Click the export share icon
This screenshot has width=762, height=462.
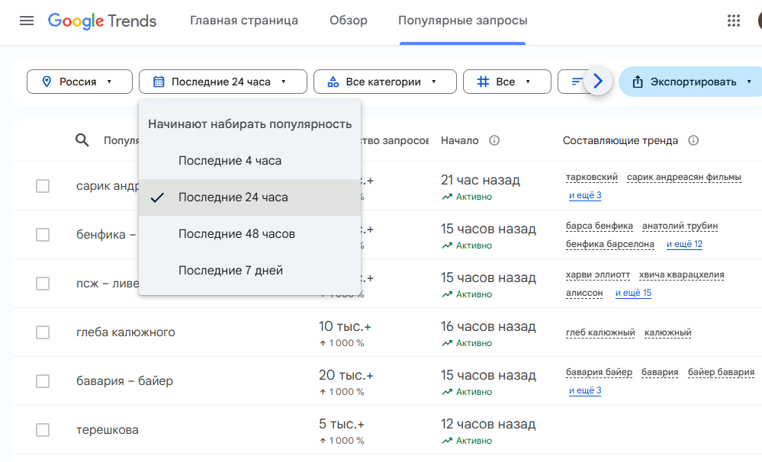coord(638,82)
